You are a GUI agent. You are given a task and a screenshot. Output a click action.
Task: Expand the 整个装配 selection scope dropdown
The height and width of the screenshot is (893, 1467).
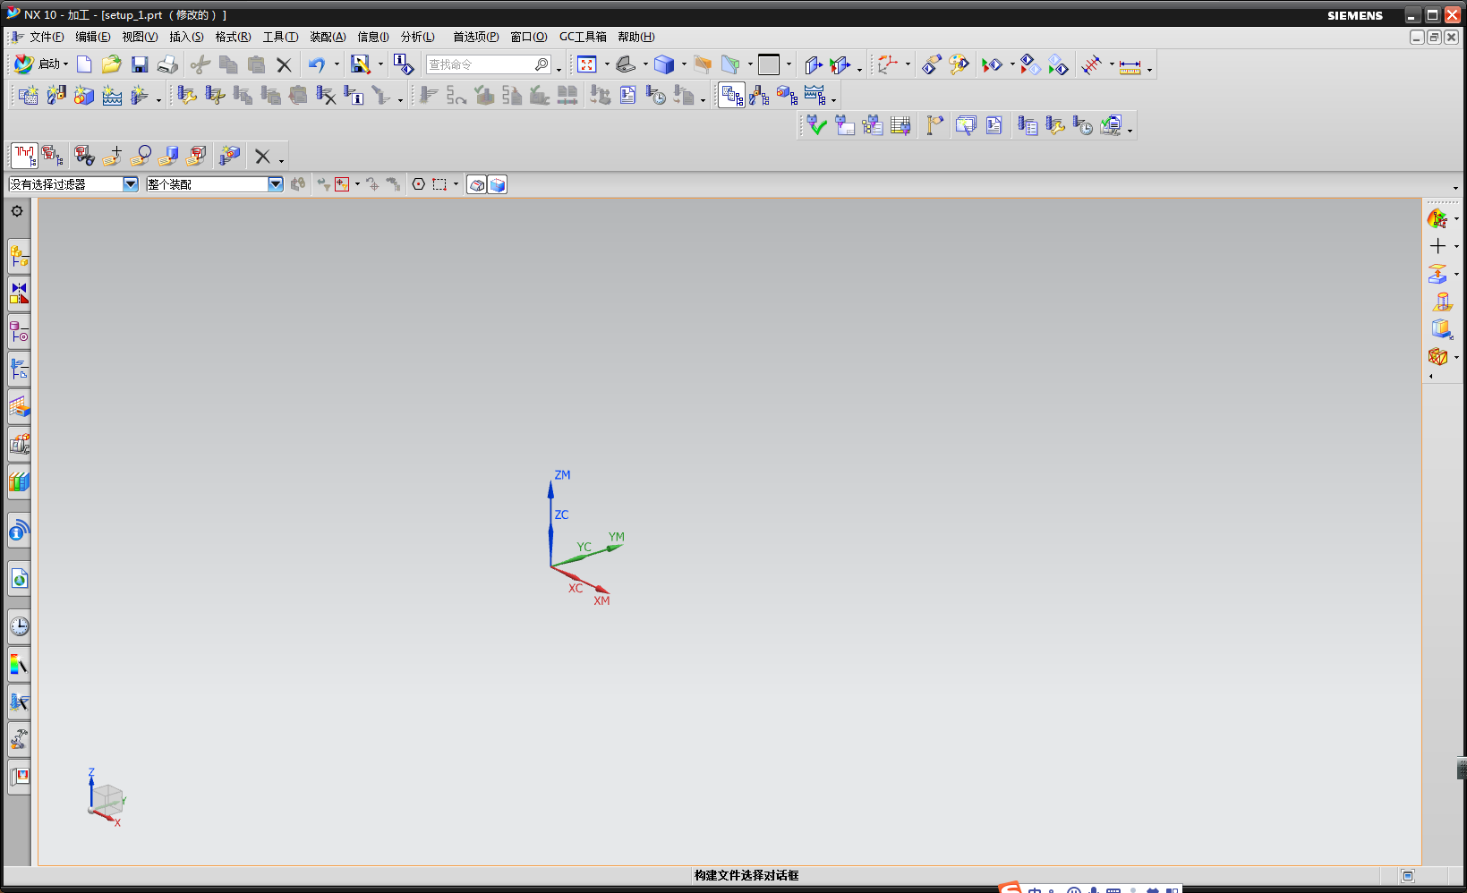pos(276,184)
